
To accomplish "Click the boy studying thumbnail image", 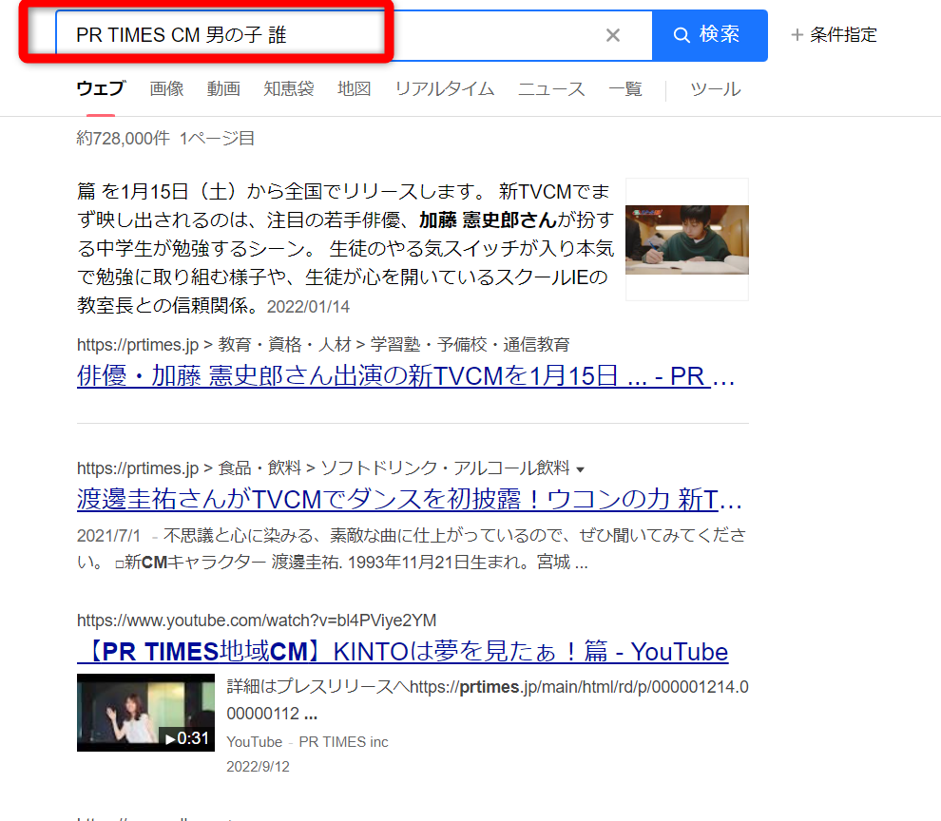I will [x=687, y=239].
